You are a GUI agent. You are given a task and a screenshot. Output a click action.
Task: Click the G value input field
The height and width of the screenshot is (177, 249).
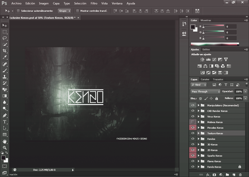tap(231, 32)
